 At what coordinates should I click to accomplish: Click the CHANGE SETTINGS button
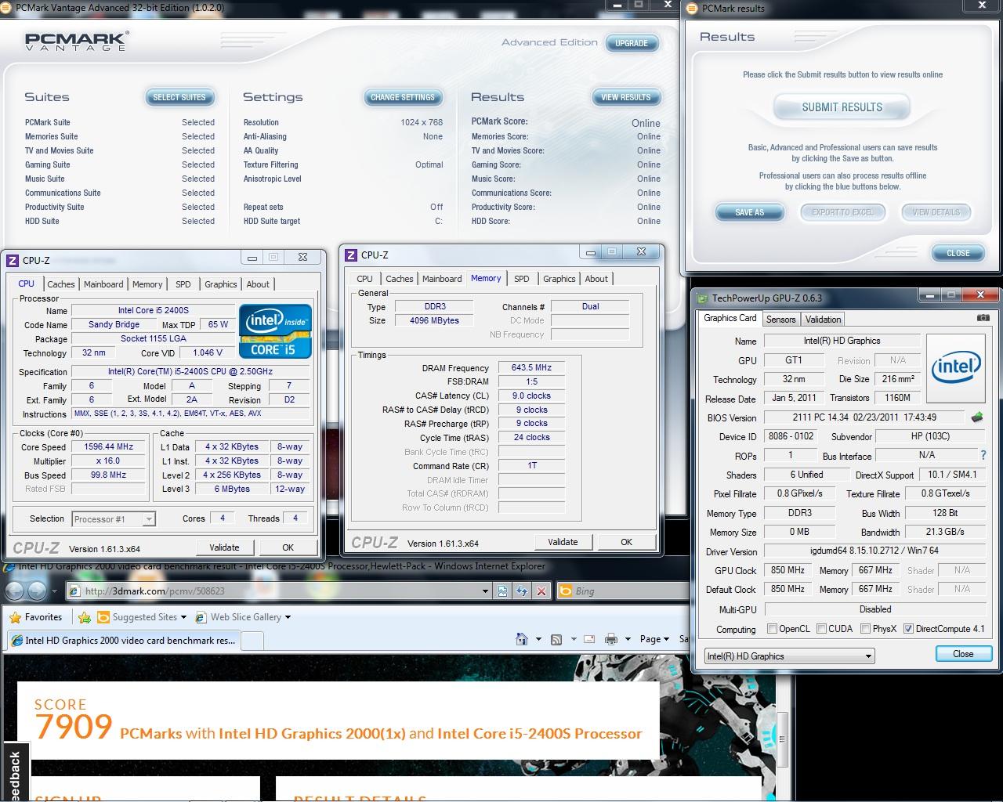pos(403,97)
